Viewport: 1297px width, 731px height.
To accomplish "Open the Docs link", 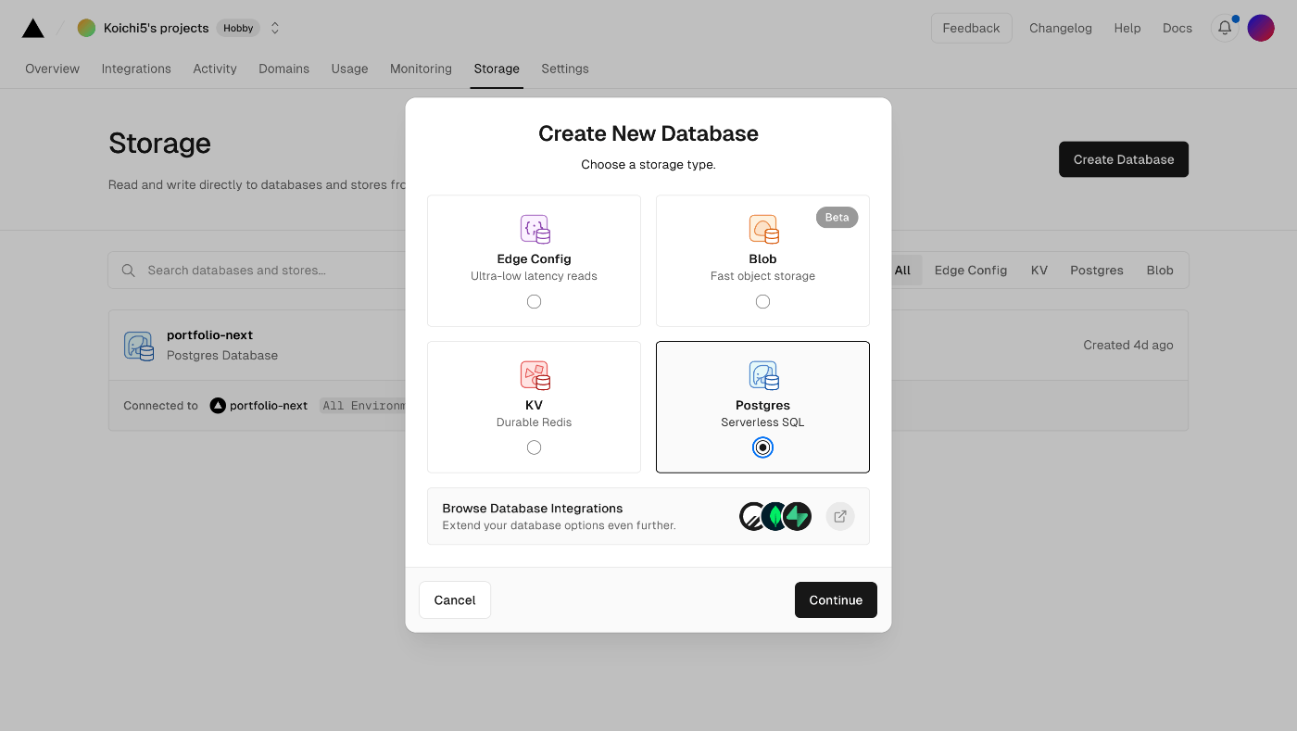I will pyautogui.click(x=1177, y=28).
